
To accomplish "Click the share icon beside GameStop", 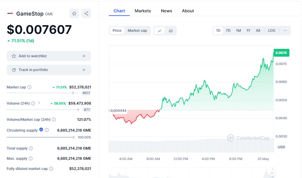I will tap(86, 13).
